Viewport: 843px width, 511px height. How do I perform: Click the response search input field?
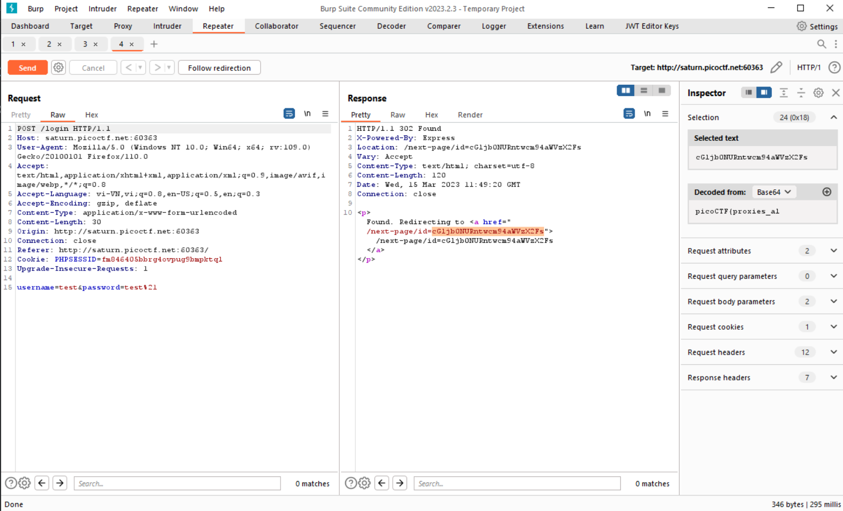pos(517,483)
